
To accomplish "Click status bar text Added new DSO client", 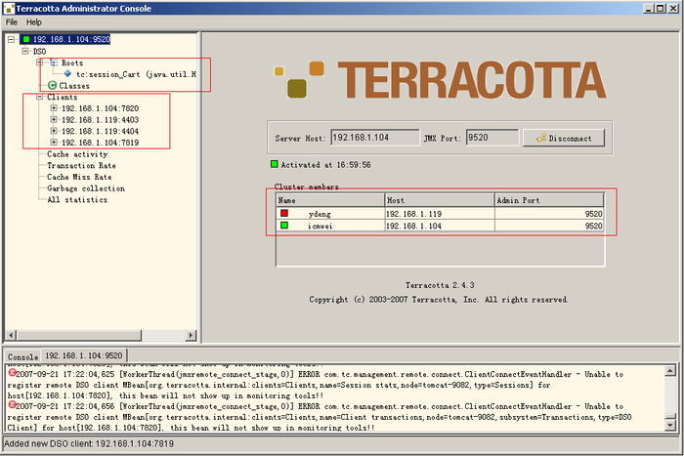I will (x=89, y=443).
